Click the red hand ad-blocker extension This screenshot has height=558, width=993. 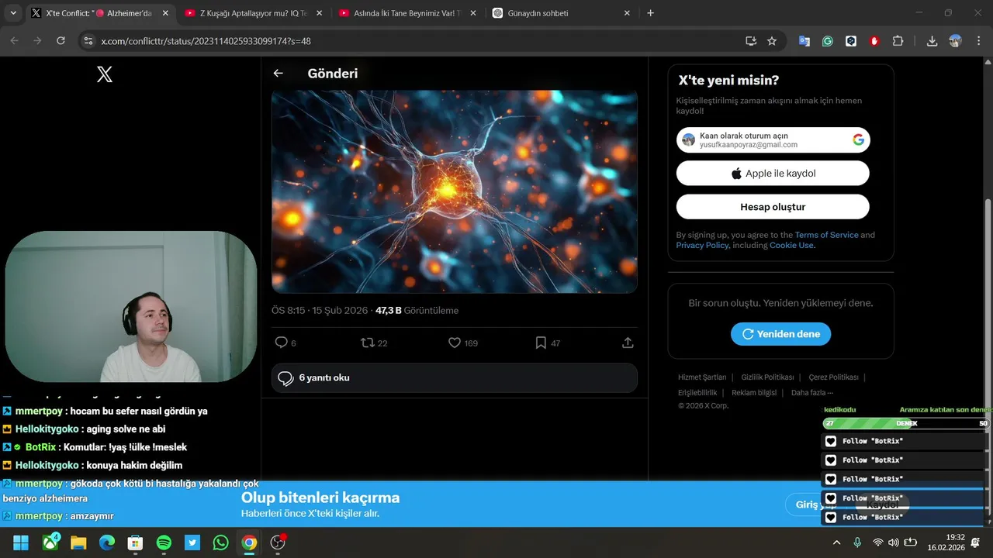[874, 41]
